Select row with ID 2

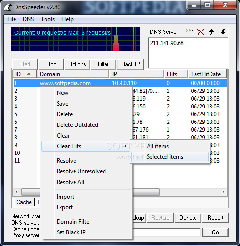tap(15, 91)
